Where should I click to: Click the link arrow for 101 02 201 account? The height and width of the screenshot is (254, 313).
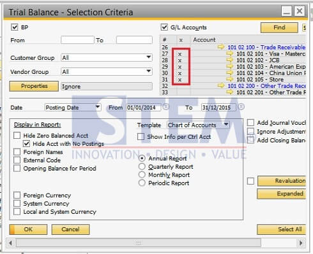(x=229, y=92)
